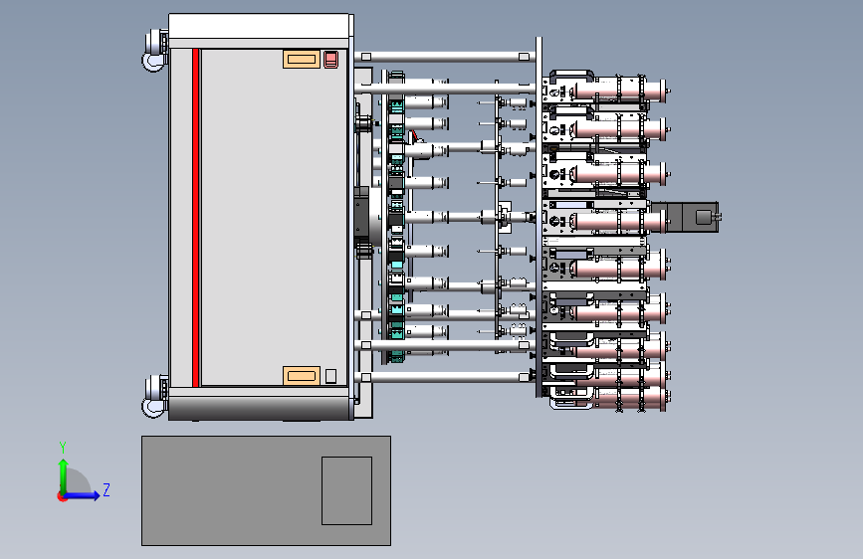Select the upper caster wheel of the cabinet
The height and width of the screenshot is (559, 863).
pos(154,50)
